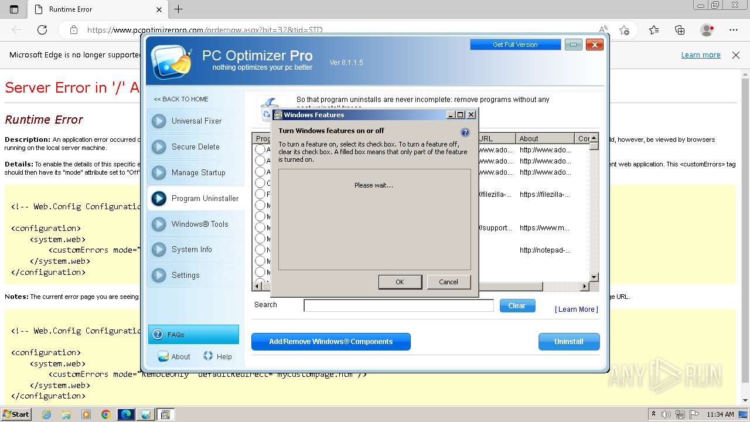Click into the program Search field
The height and width of the screenshot is (422, 750).
399,305
